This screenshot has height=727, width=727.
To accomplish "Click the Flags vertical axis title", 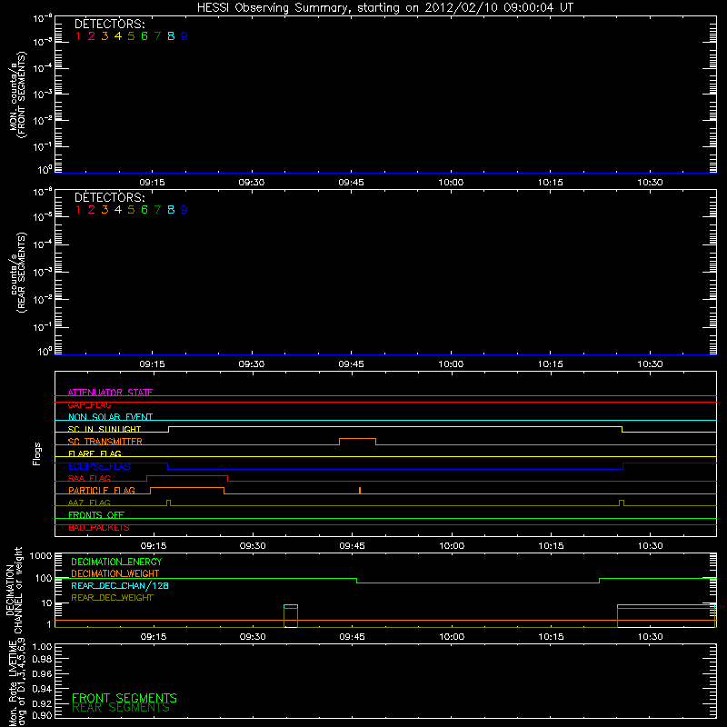I will 37,453.
